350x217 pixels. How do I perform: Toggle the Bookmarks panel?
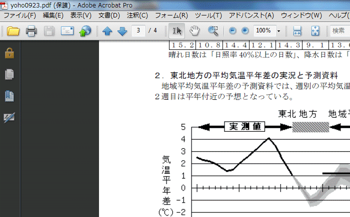(9, 96)
